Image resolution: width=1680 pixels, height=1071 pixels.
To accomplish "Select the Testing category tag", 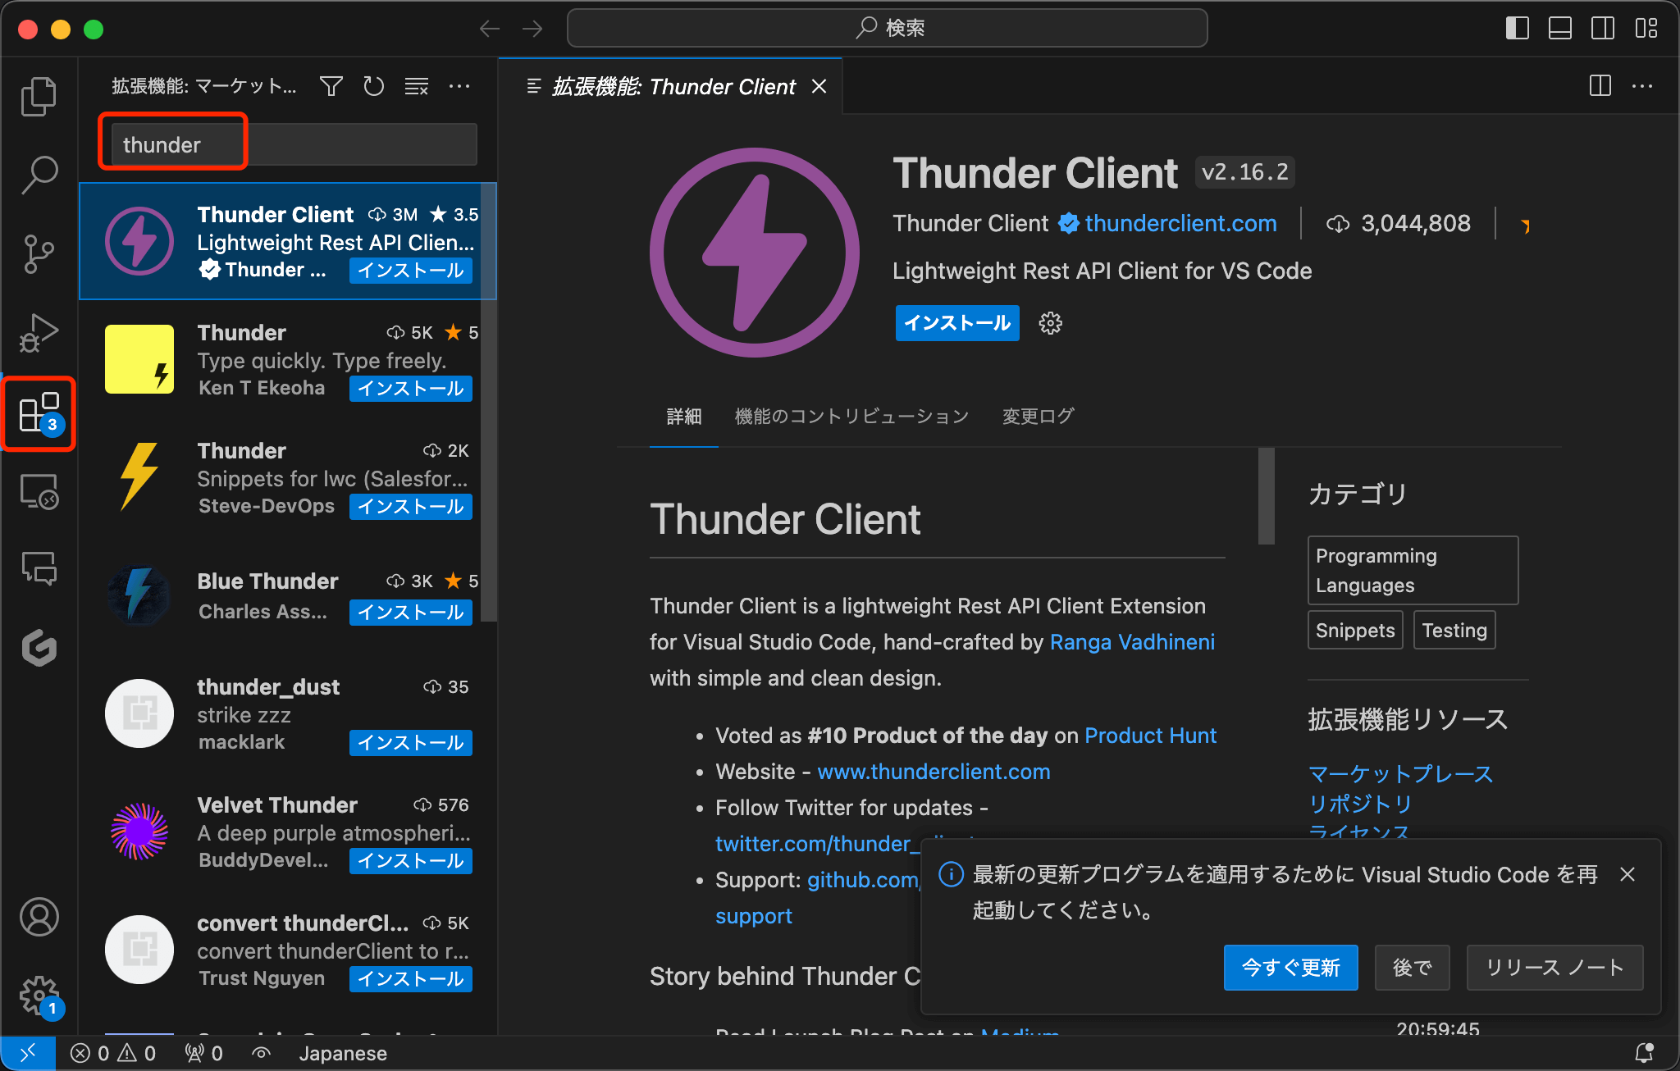I will tap(1454, 631).
